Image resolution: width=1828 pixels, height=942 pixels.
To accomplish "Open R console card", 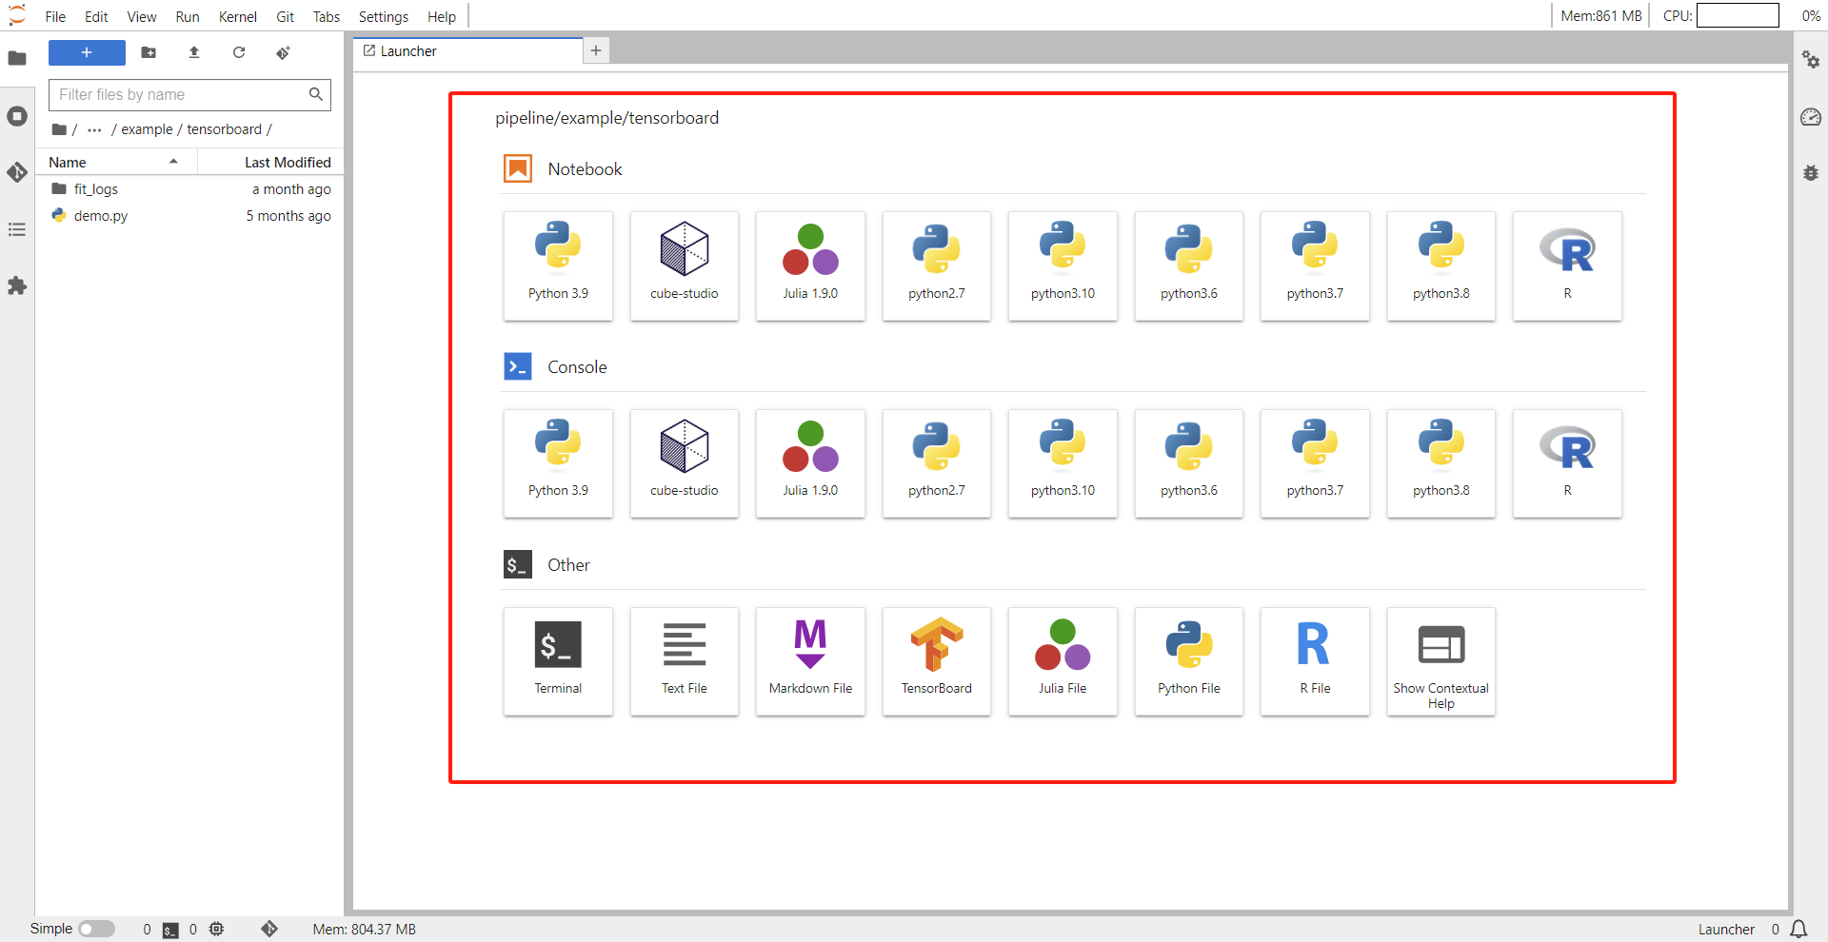I will [x=1567, y=463].
